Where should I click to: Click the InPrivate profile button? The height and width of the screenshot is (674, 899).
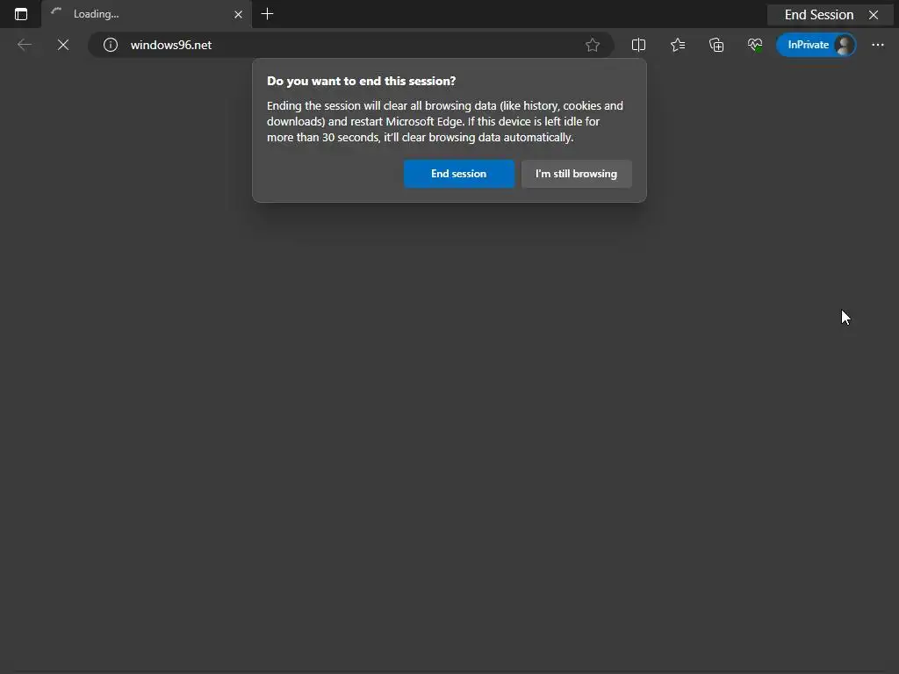[816, 45]
